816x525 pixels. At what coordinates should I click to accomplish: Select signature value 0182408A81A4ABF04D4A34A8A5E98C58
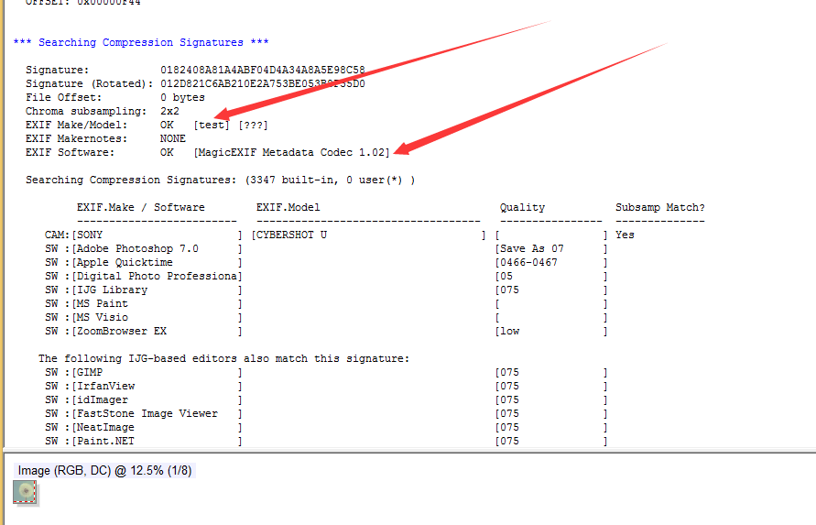tap(262, 70)
